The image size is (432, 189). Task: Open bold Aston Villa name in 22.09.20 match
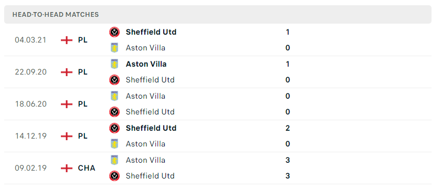146,64
